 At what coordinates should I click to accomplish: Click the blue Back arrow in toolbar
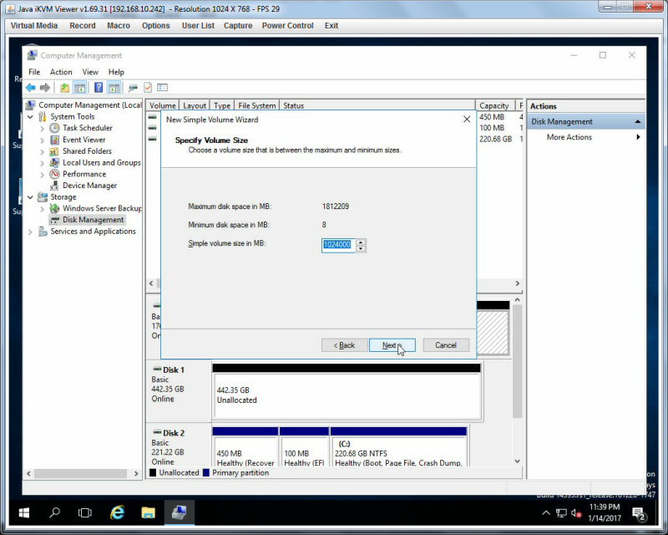click(x=31, y=88)
